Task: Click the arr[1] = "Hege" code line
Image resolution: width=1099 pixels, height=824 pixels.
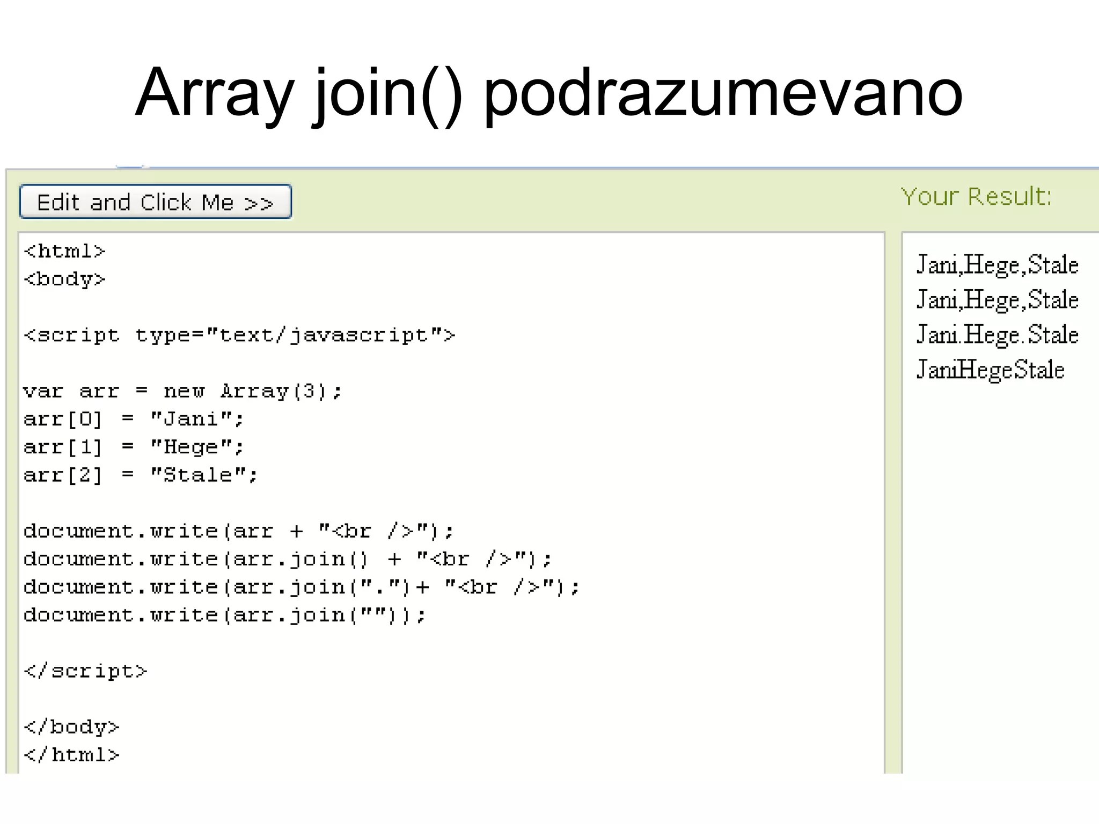Action: point(134,447)
